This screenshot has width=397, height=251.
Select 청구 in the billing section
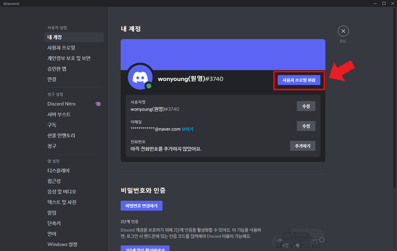pos(74,146)
